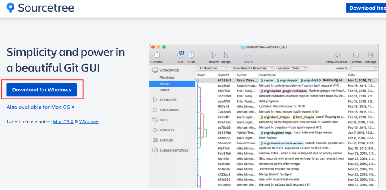Click the Description column header
Image resolution: width=386 pixels, height=190 pixels.
268,75
